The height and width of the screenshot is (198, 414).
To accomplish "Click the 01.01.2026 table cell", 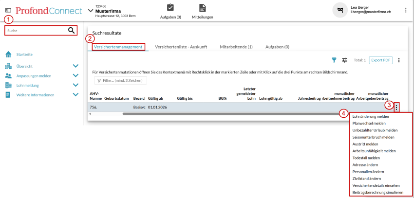I will pos(157,108).
